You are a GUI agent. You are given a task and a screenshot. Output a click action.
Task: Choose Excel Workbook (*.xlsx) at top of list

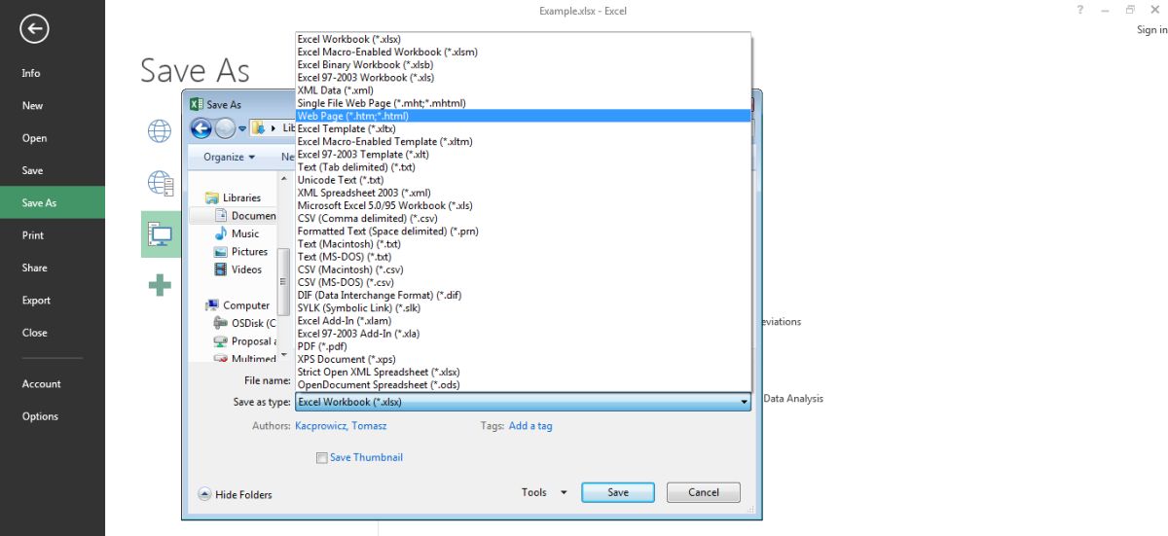tap(523, 39)
